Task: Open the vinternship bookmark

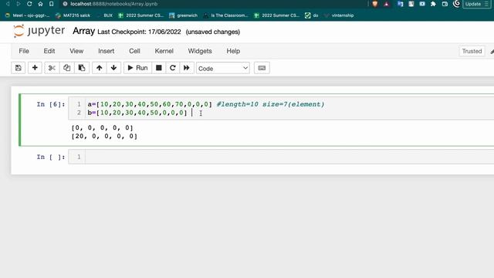Action: click(339, 15)
